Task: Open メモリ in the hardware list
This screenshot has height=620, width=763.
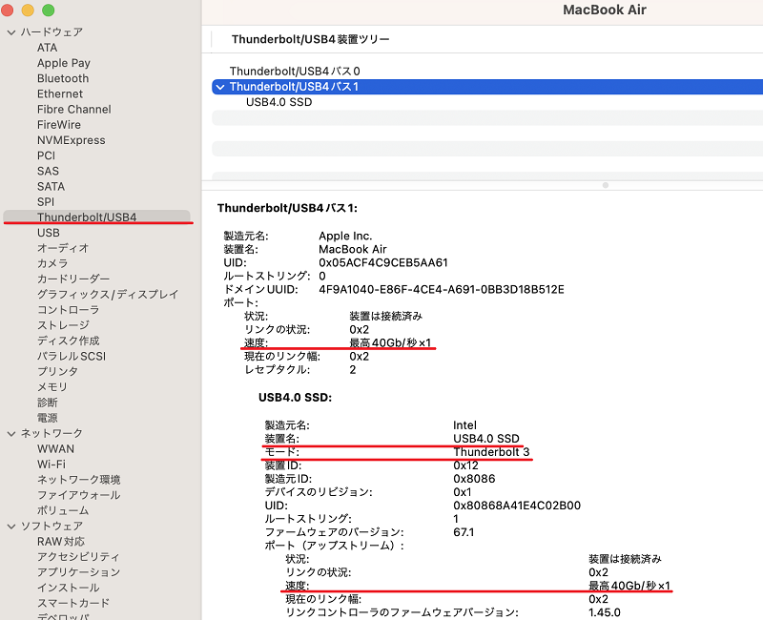Action: [x=52, y=387]
